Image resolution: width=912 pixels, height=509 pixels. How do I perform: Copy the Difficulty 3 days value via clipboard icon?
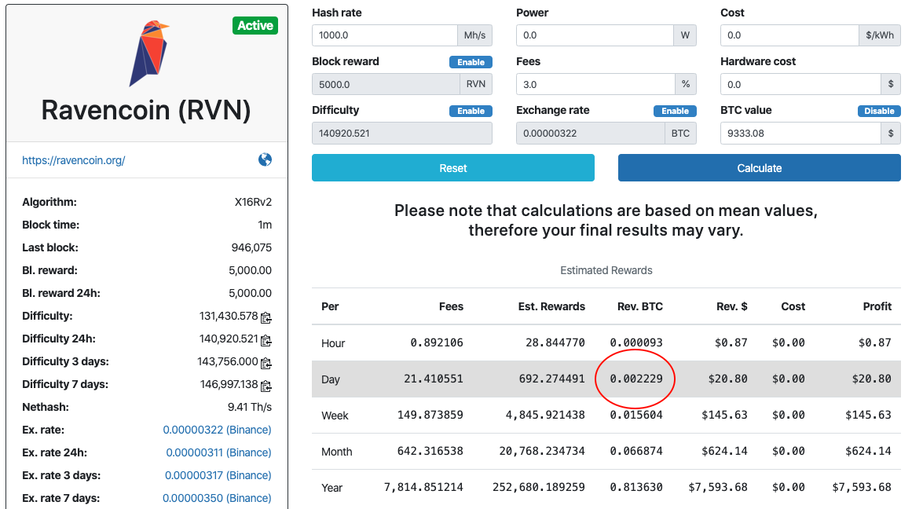click(x=267, y=362)
